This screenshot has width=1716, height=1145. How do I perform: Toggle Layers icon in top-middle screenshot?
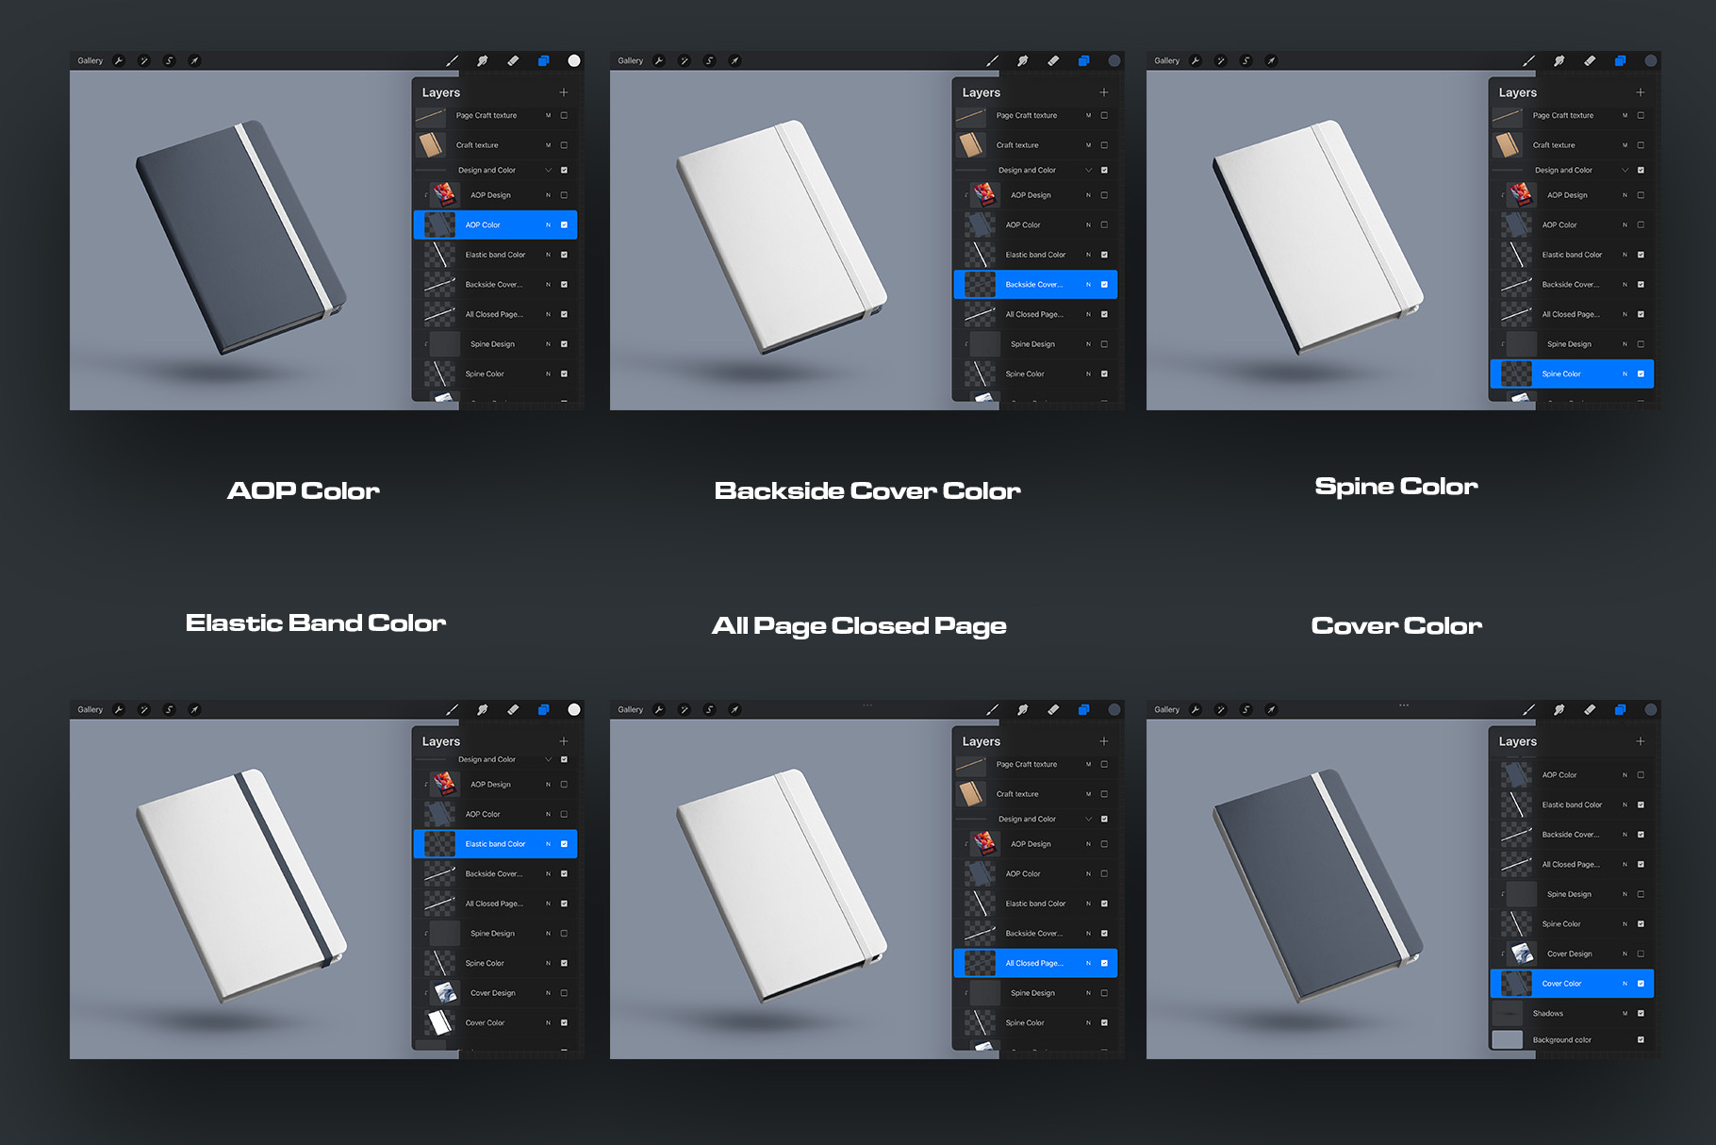tap(1083, 60)
